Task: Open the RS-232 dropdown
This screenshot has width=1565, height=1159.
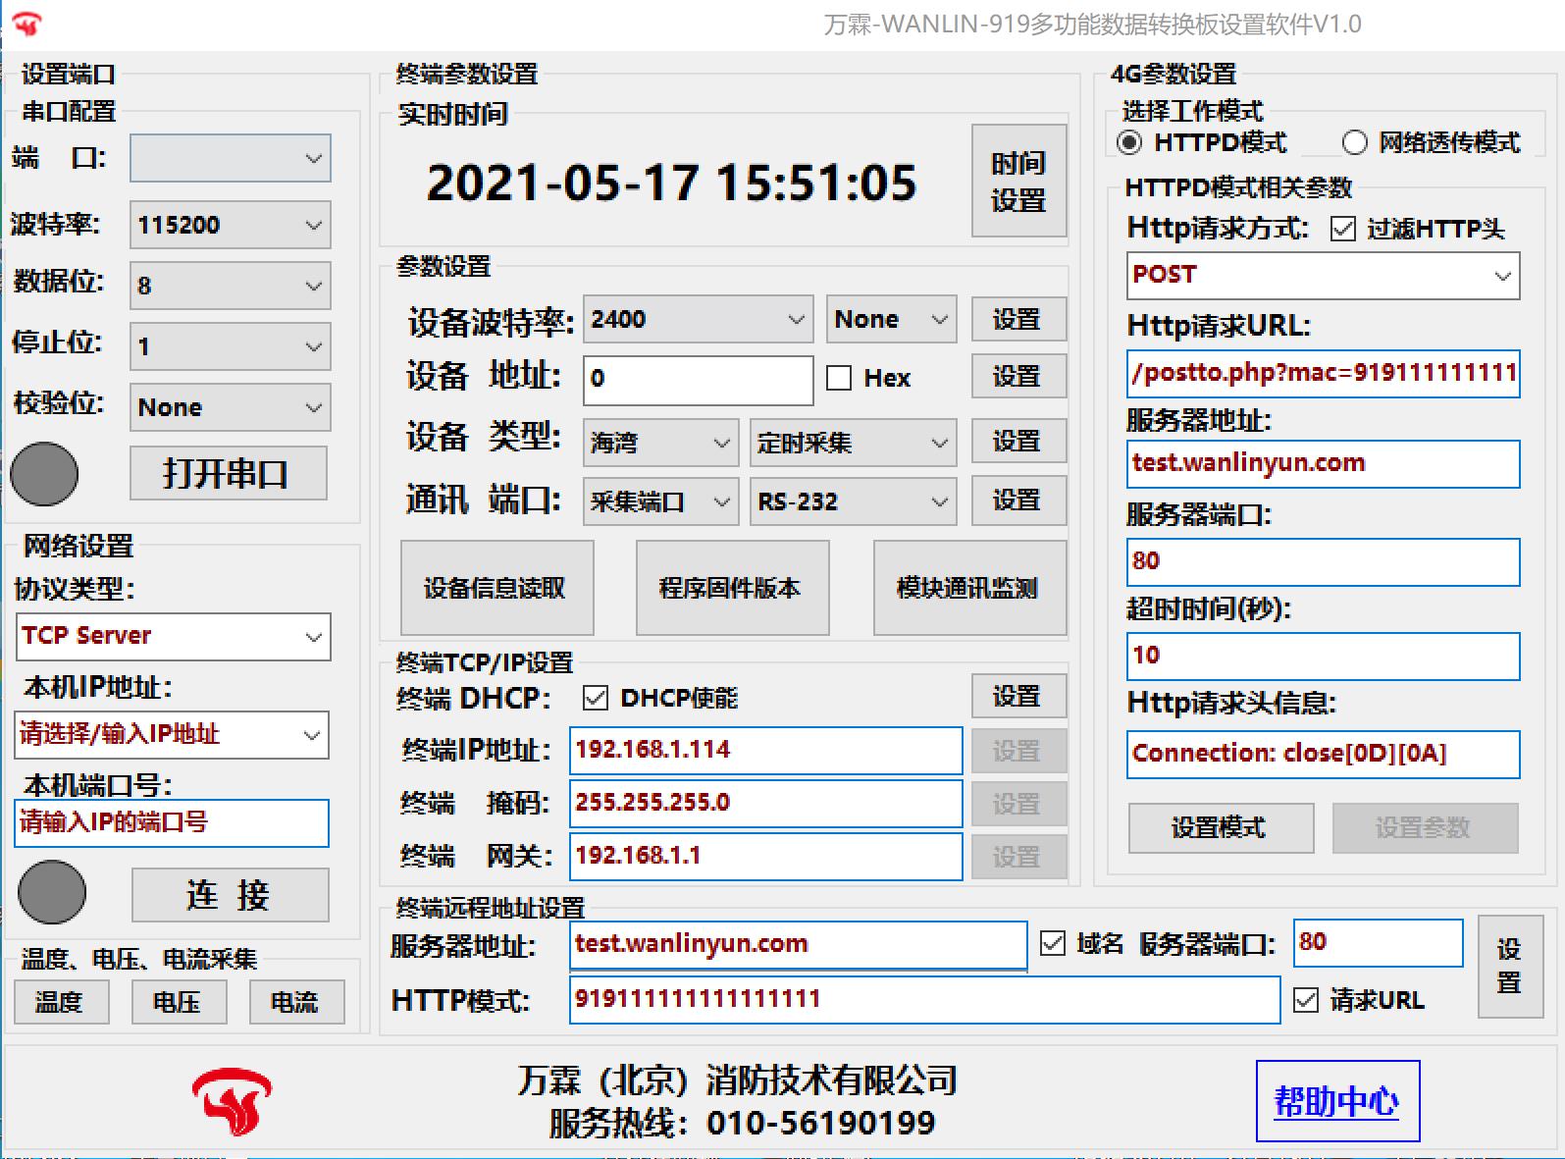Action: click(854, 501)
